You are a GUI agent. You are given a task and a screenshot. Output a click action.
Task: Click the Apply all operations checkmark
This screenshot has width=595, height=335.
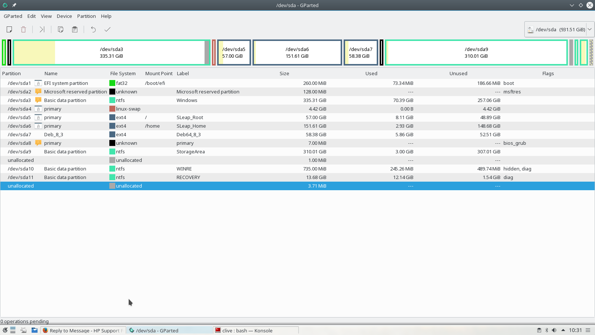coord(107,29)
